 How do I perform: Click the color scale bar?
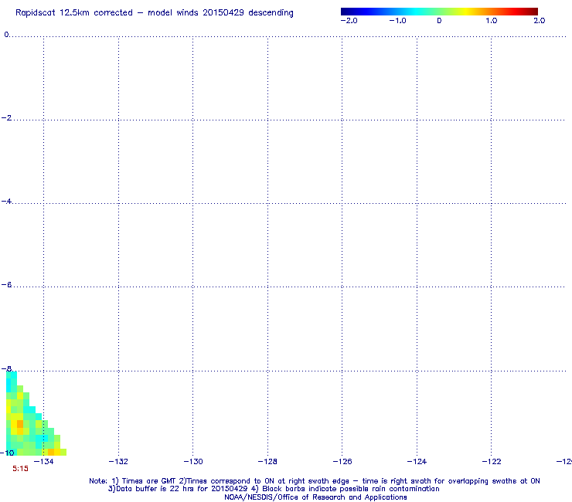point(439,12)
